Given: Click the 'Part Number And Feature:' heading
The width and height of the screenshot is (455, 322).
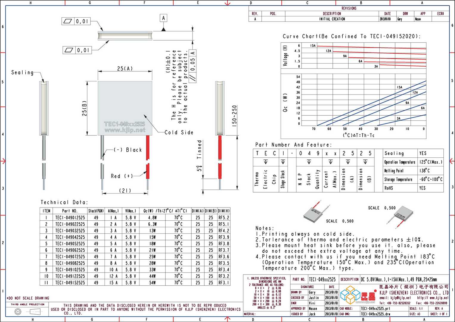Looking at the screenshot, I should (293, 145).
